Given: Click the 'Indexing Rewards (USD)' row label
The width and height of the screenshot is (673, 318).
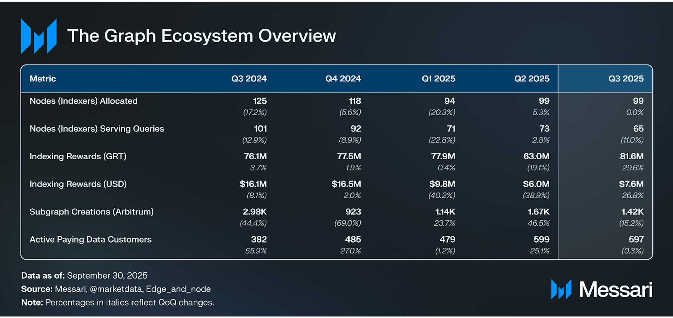Looking at the screenshot, I should point(78,184).
